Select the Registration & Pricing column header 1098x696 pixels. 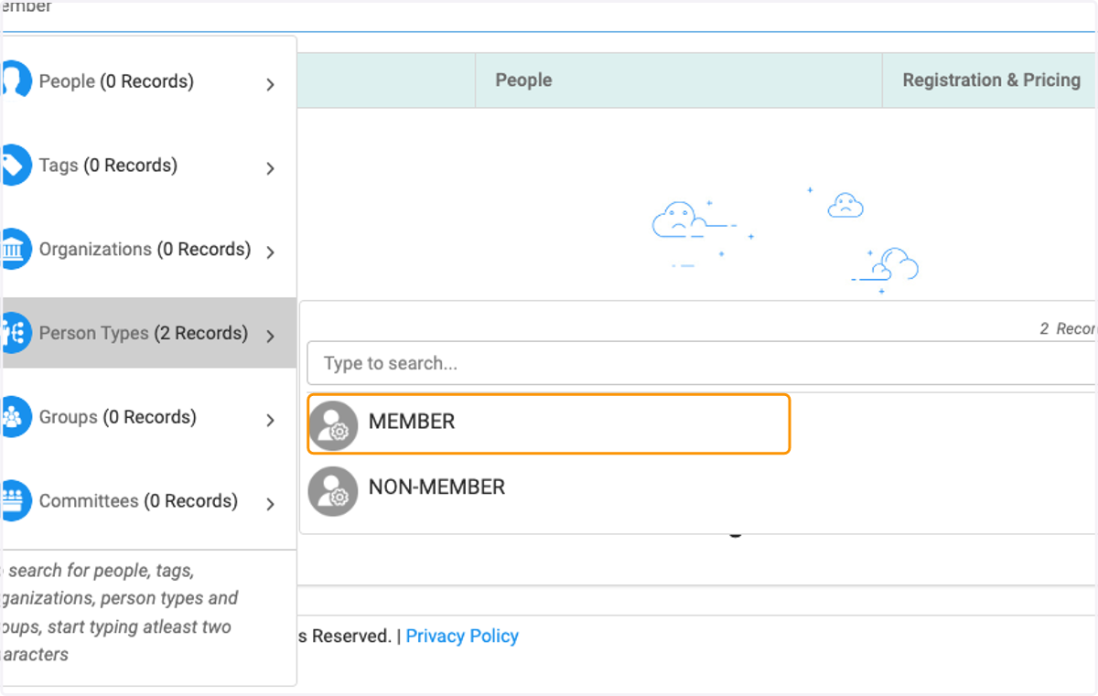click(x=990, y=80)
